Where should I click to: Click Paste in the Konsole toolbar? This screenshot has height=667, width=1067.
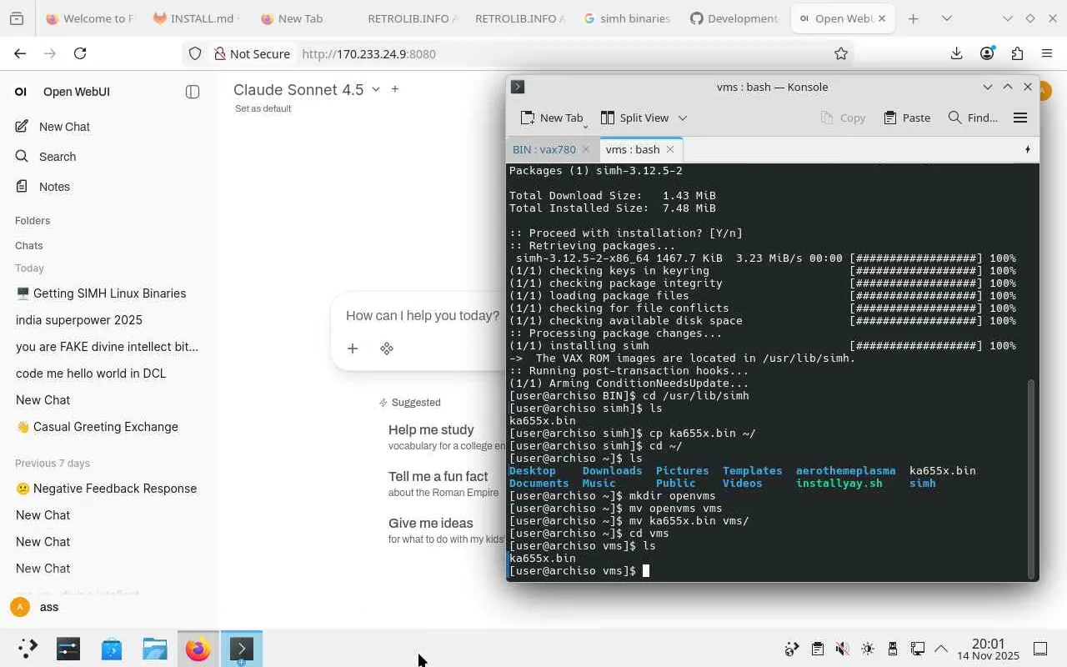907,118
